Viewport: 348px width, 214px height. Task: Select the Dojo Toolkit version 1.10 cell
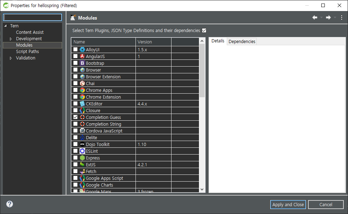click(x=153, y=145)
